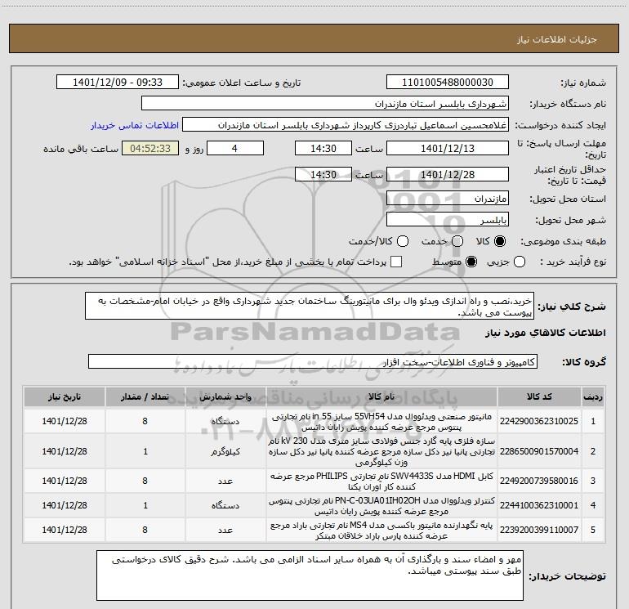Select product code 2239200399110007

coord(539,530)
